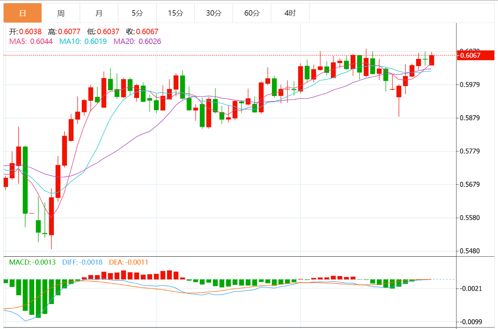Click the 0.5580 price axis label
498x329 pixels.
click(x=470, y=218)
